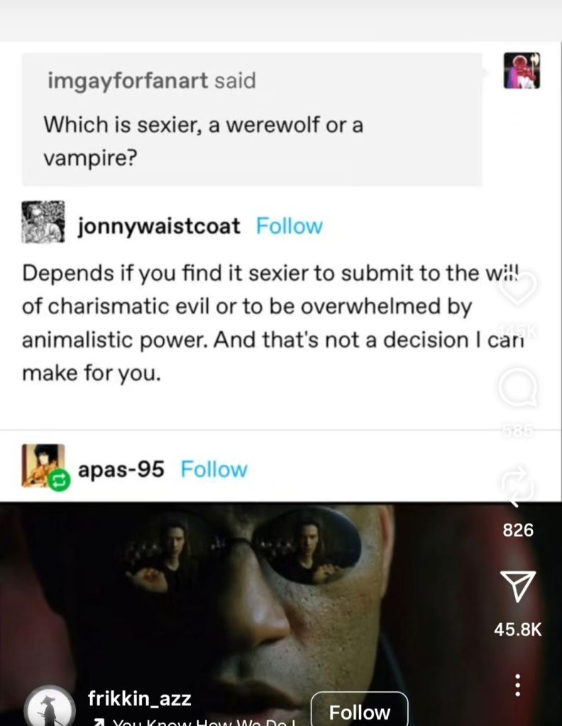Like the reel with the heart icon
562x726 pixels.
517,287
